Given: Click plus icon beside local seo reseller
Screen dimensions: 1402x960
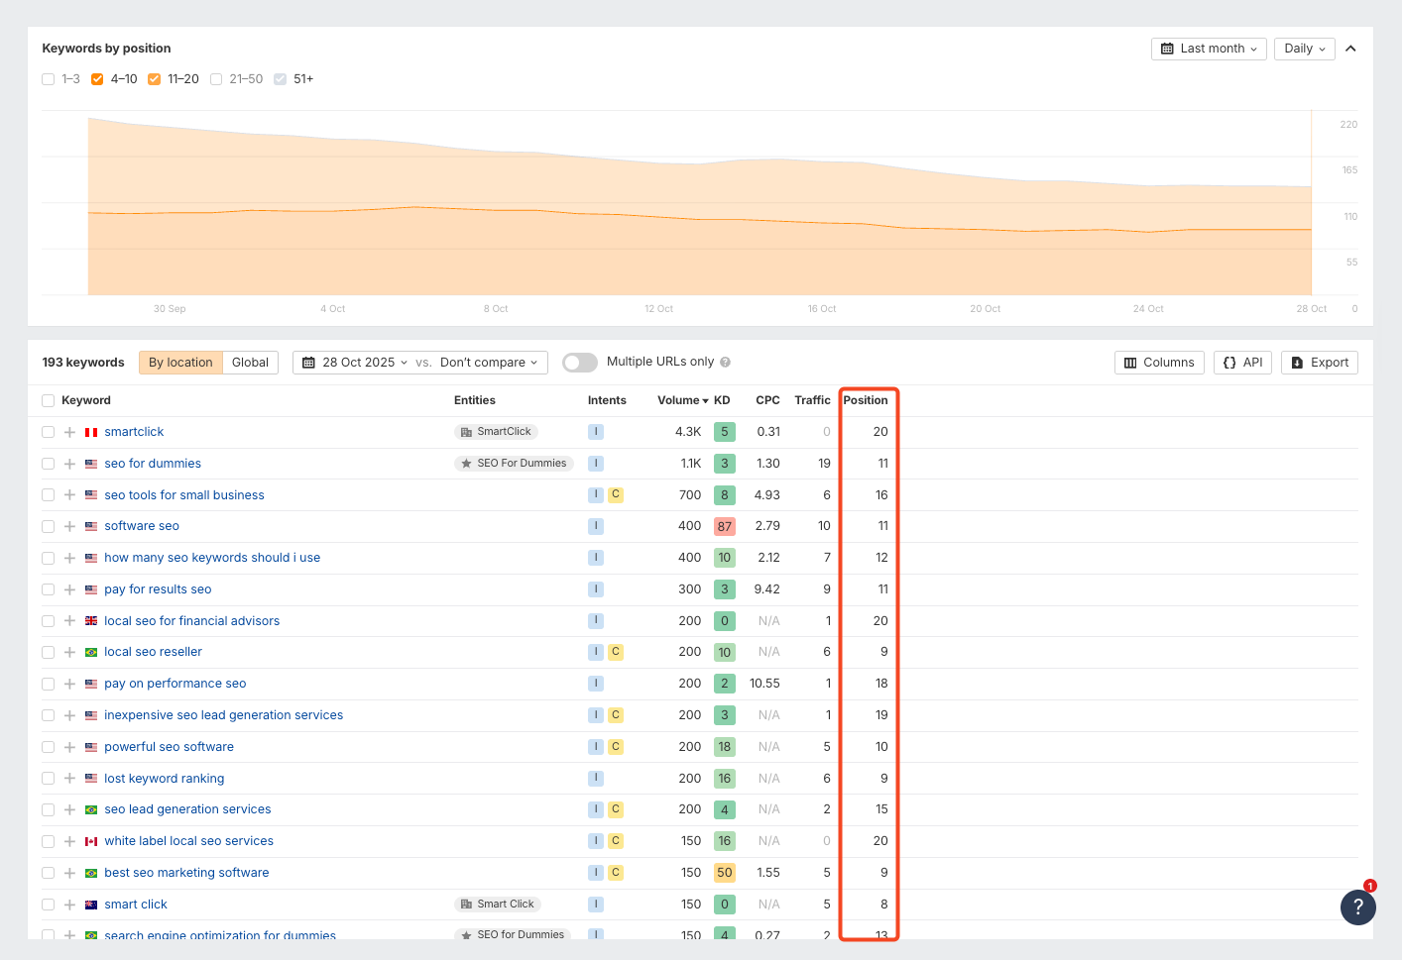Looking at the screenshot, I should [69, 652].
